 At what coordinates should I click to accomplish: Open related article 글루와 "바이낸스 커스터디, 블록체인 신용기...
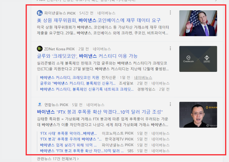[78, 83]
